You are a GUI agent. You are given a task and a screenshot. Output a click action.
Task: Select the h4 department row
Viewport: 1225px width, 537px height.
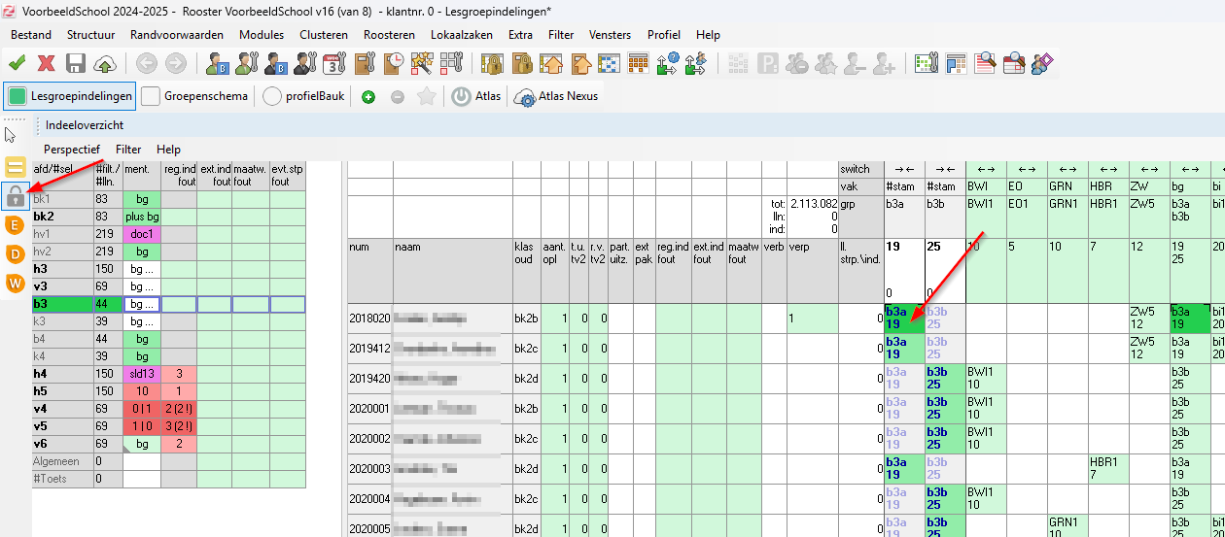tap(169, 374)
